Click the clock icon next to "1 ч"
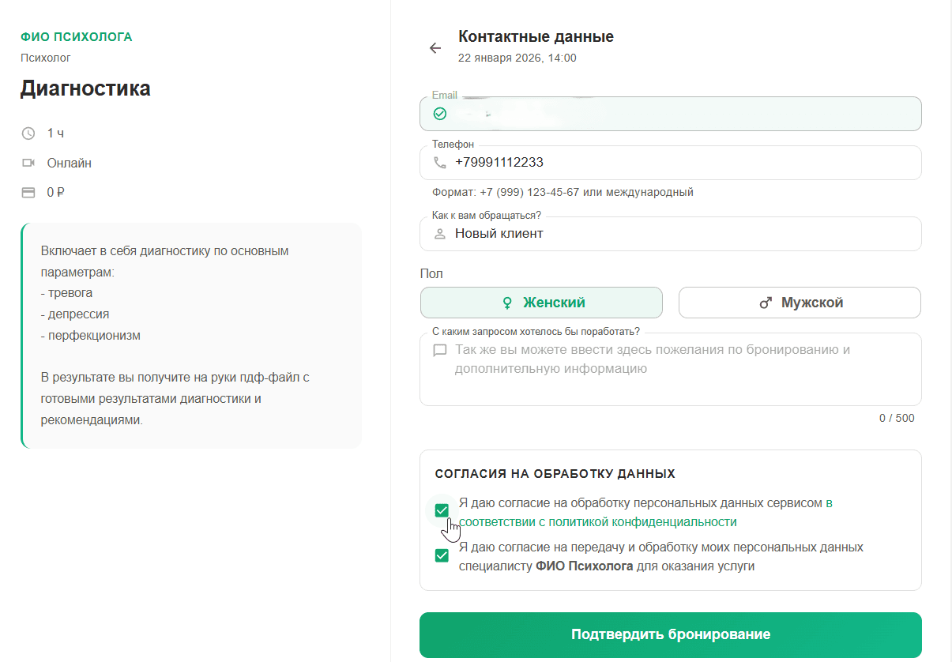This screenshot has width=952, height=662. click(x=28, y=134)
